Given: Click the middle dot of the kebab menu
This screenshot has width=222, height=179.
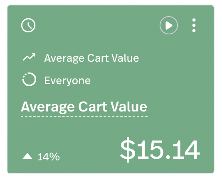Looking at the screenshot, I should 194,25.
